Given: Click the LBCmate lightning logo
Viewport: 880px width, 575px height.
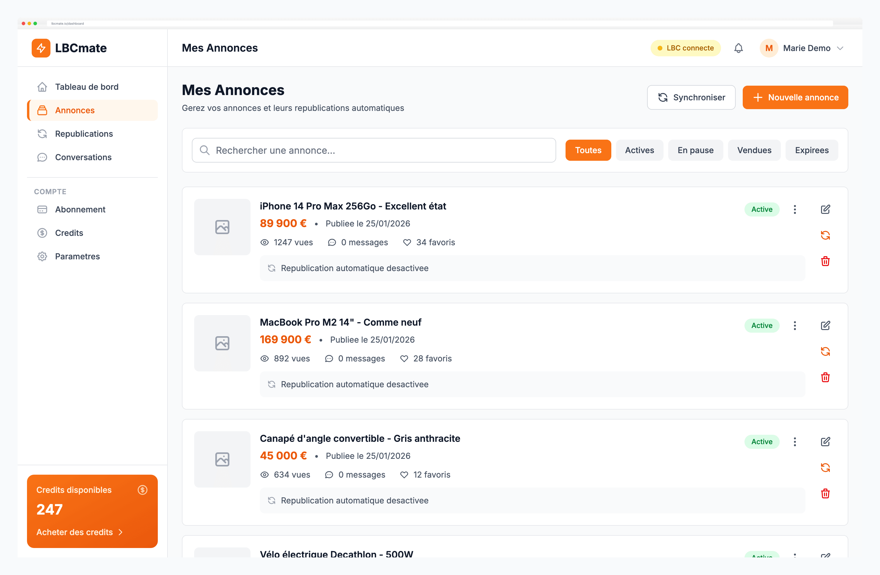Looking at the screenshot, I should (41, 48).
